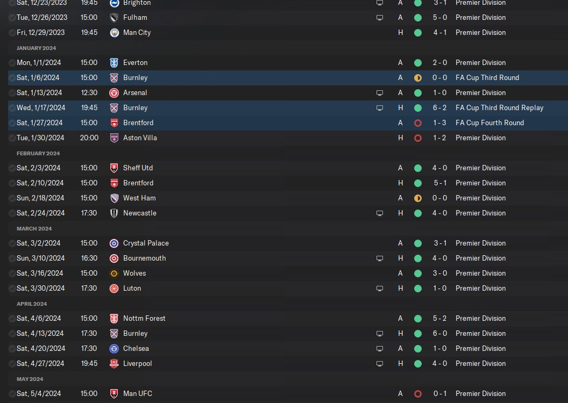The image size is (568, 403).
Task: Click the draw indicator for West Ham match
Action: click(418, 198)
